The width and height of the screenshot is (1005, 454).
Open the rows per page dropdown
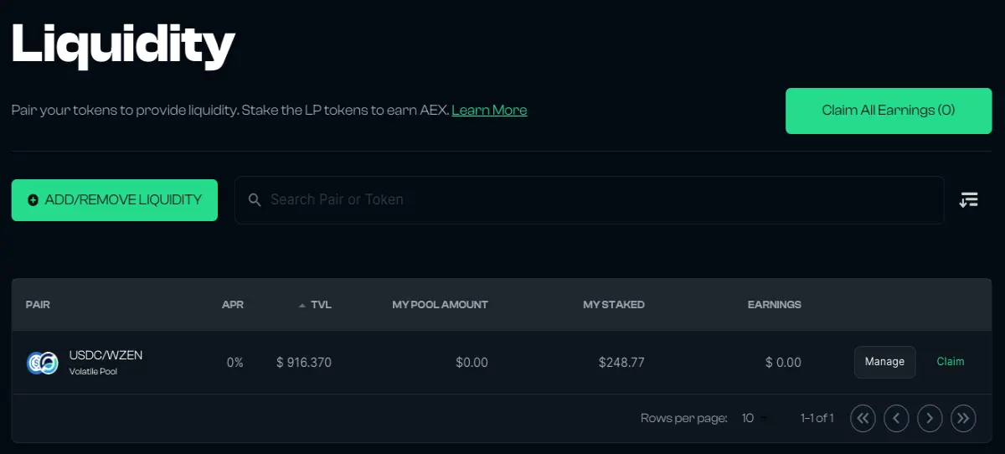click(x=755, y=418)
